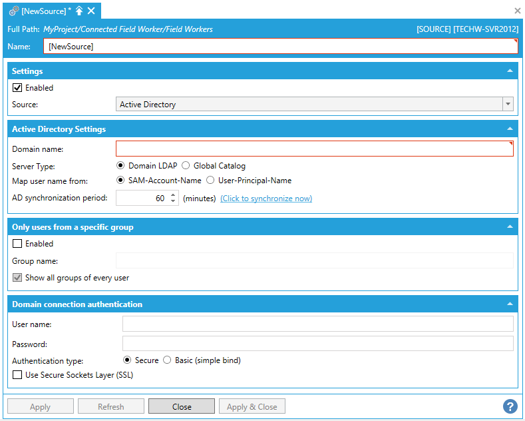
Task: Close the panel with the top-right gray X
Action: click(518, 11)
